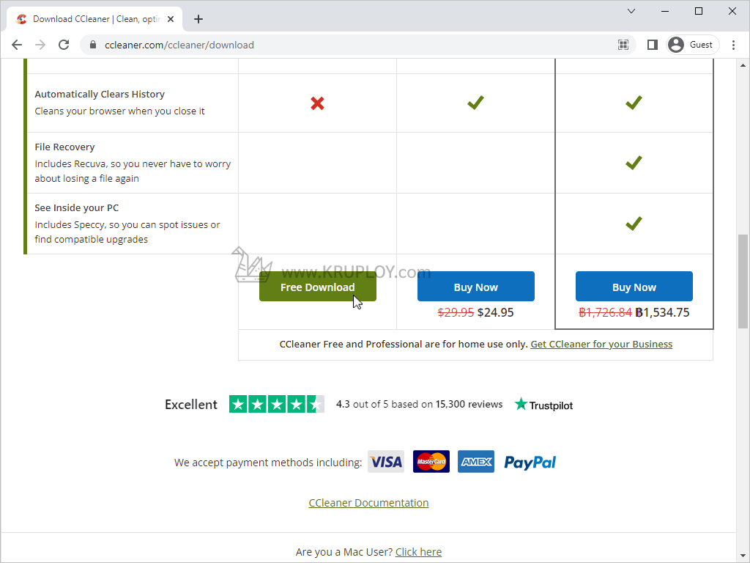Open a new browser tab

(198, 19)
